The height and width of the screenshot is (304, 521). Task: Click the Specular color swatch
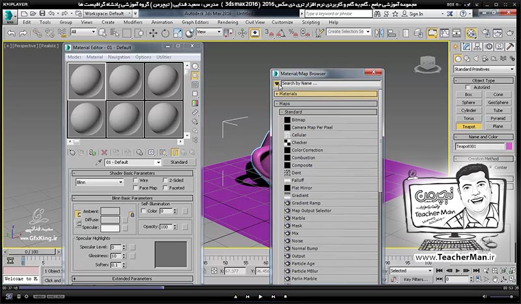110,228
